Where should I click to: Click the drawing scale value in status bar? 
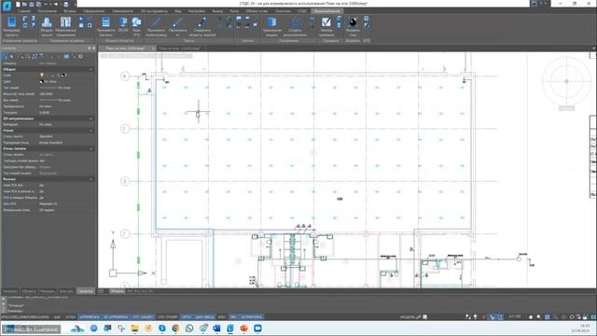(x=515, y=317)
